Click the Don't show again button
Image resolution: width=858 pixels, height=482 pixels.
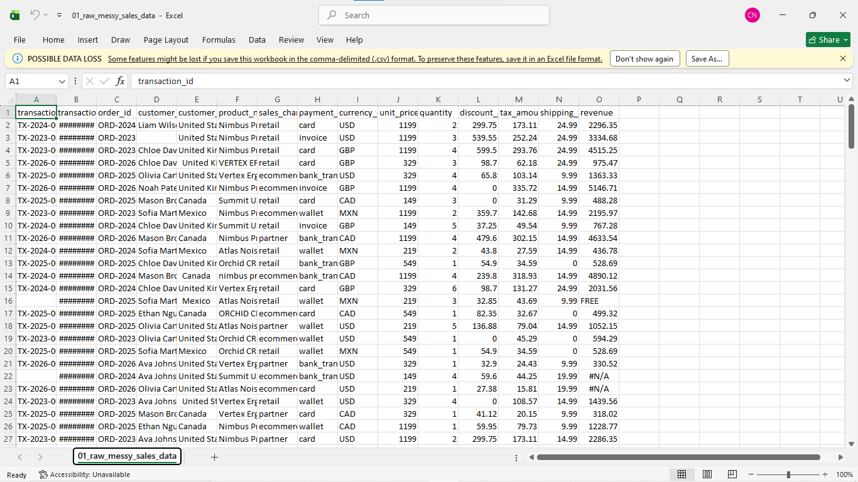click(x=644, y=59)
